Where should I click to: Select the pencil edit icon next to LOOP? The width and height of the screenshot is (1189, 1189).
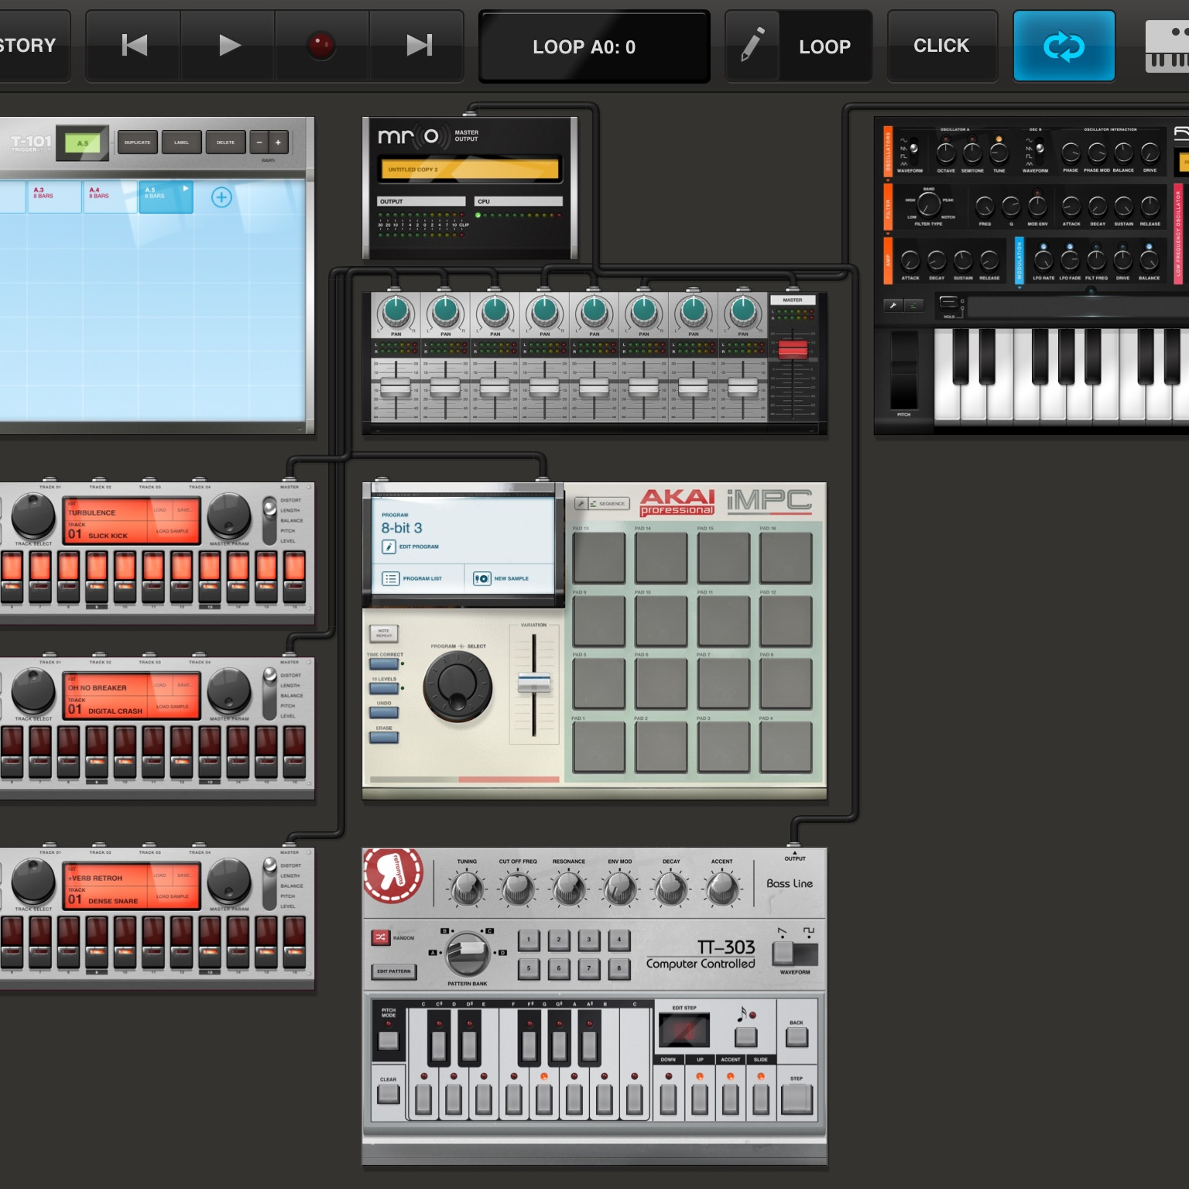752,46
